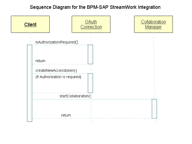The height and width of the screenshot is (144, 192).
Task: Select the Collaboration Manager activation bar
Action: (154, 109)
